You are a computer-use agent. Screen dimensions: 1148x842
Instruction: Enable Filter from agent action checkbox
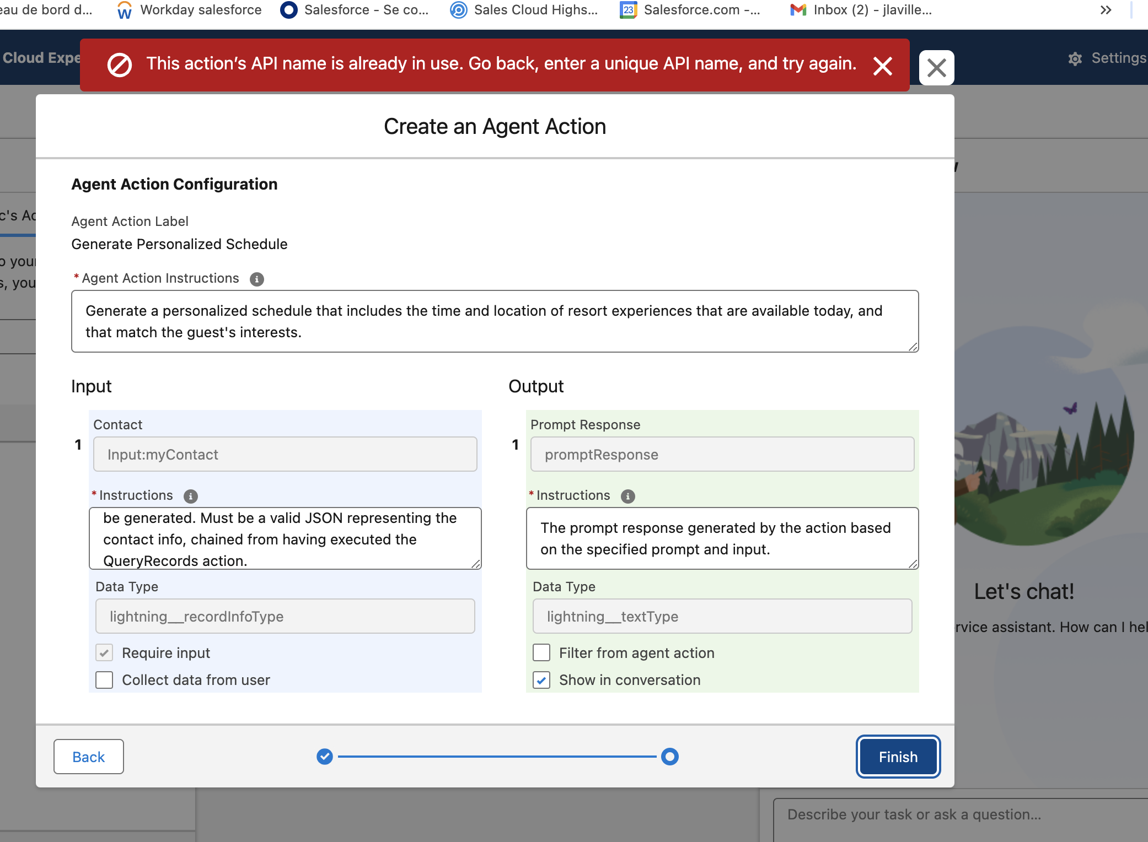[541, 653]
